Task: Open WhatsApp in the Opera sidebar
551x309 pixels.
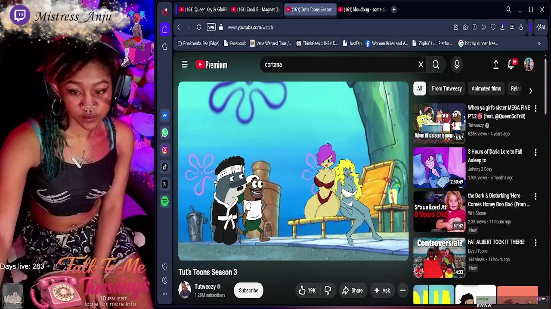Action: tap(165, 133)
